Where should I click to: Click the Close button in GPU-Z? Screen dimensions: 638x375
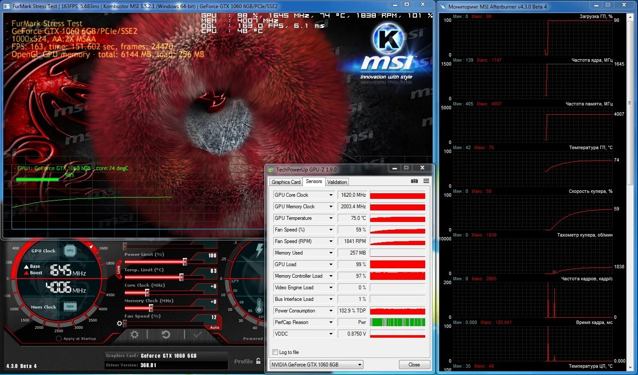[x=414, y=365]
